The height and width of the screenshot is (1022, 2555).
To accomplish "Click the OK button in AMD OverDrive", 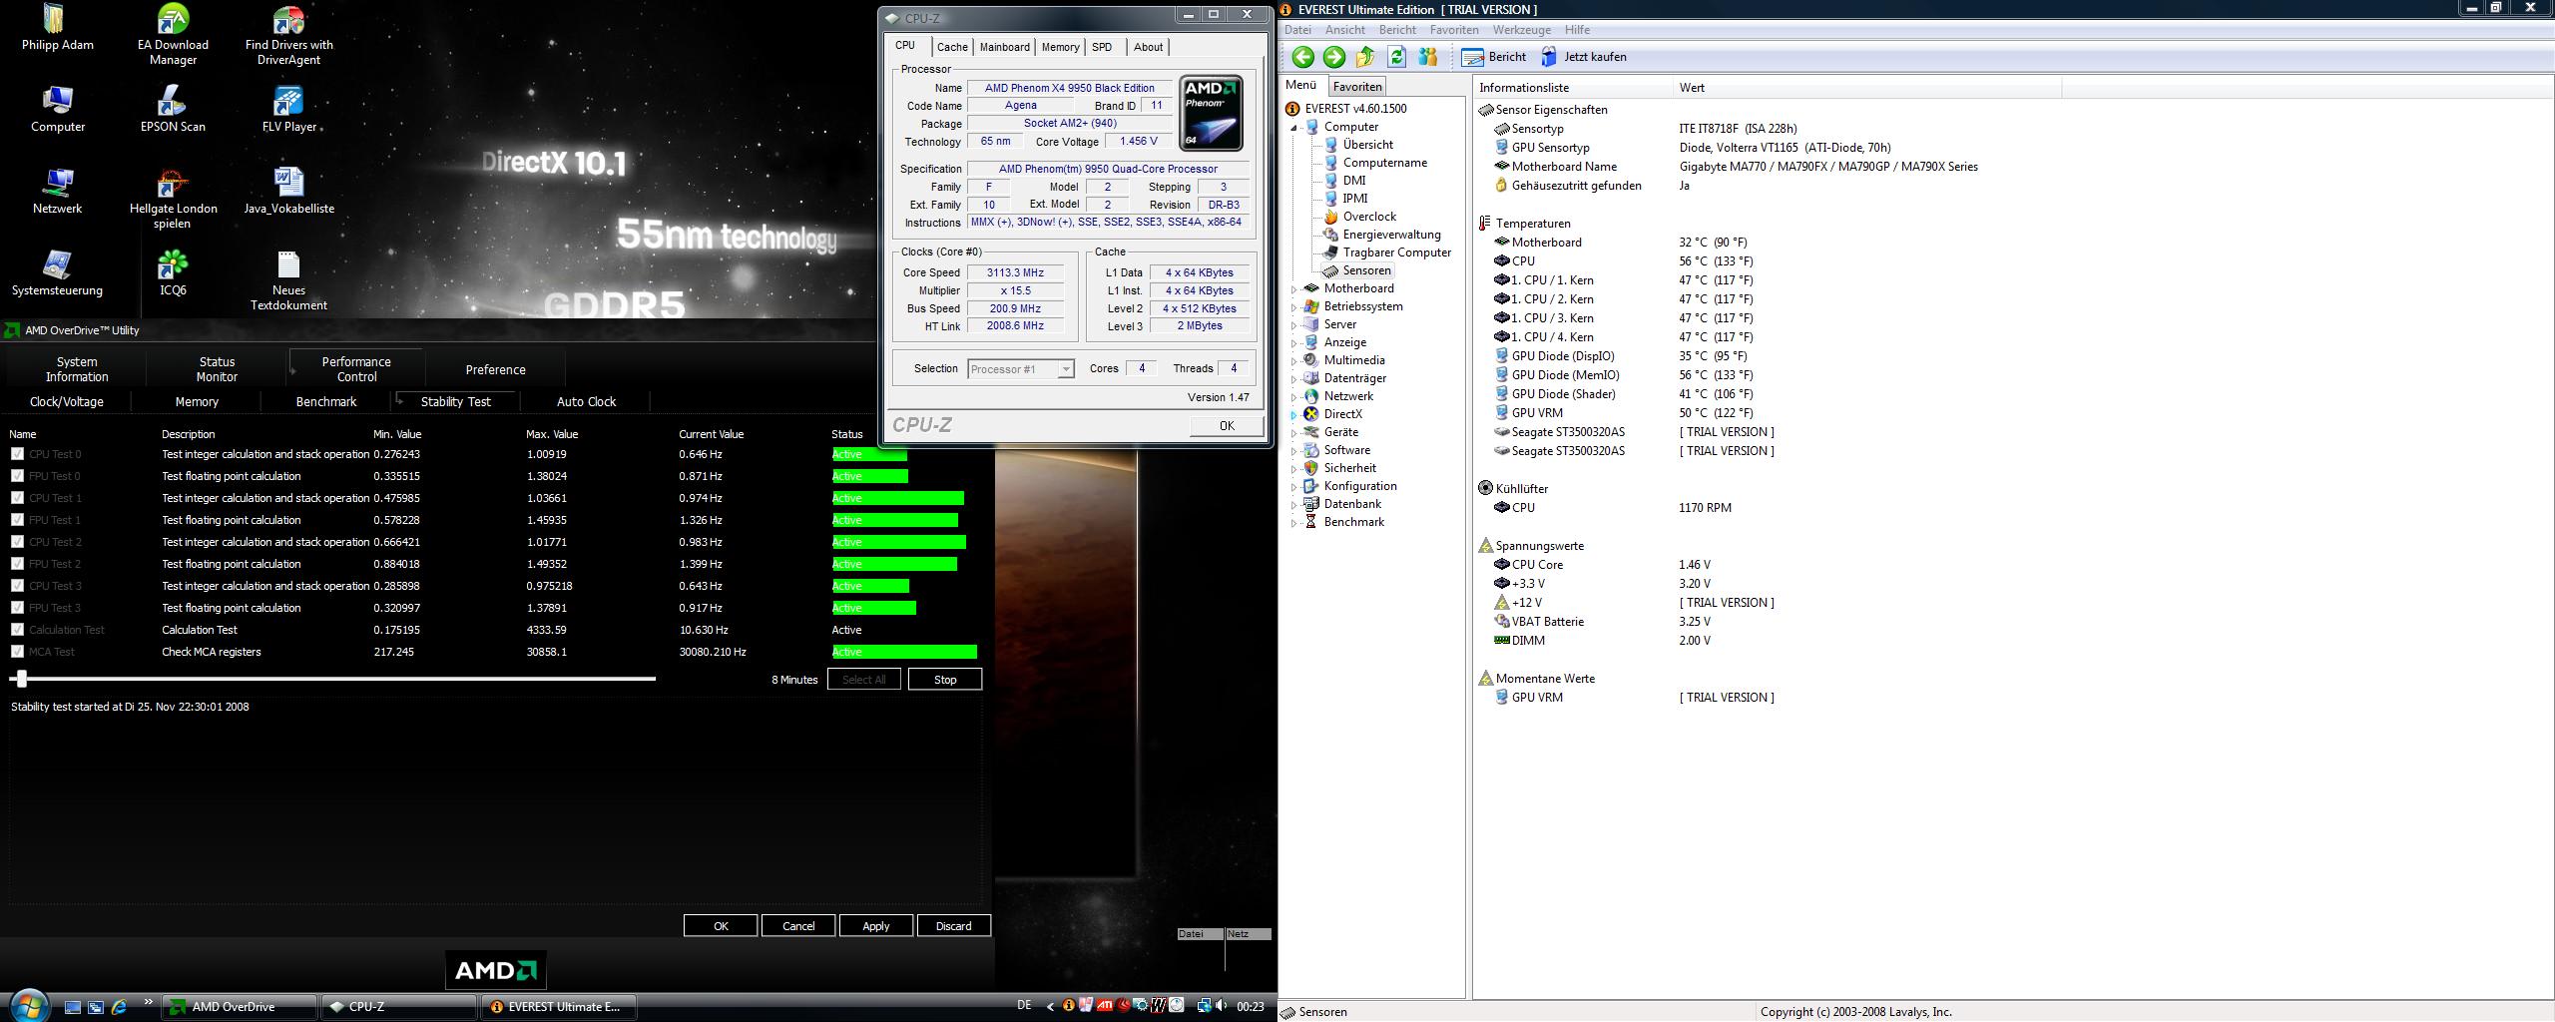I will [x=721, y=926].
